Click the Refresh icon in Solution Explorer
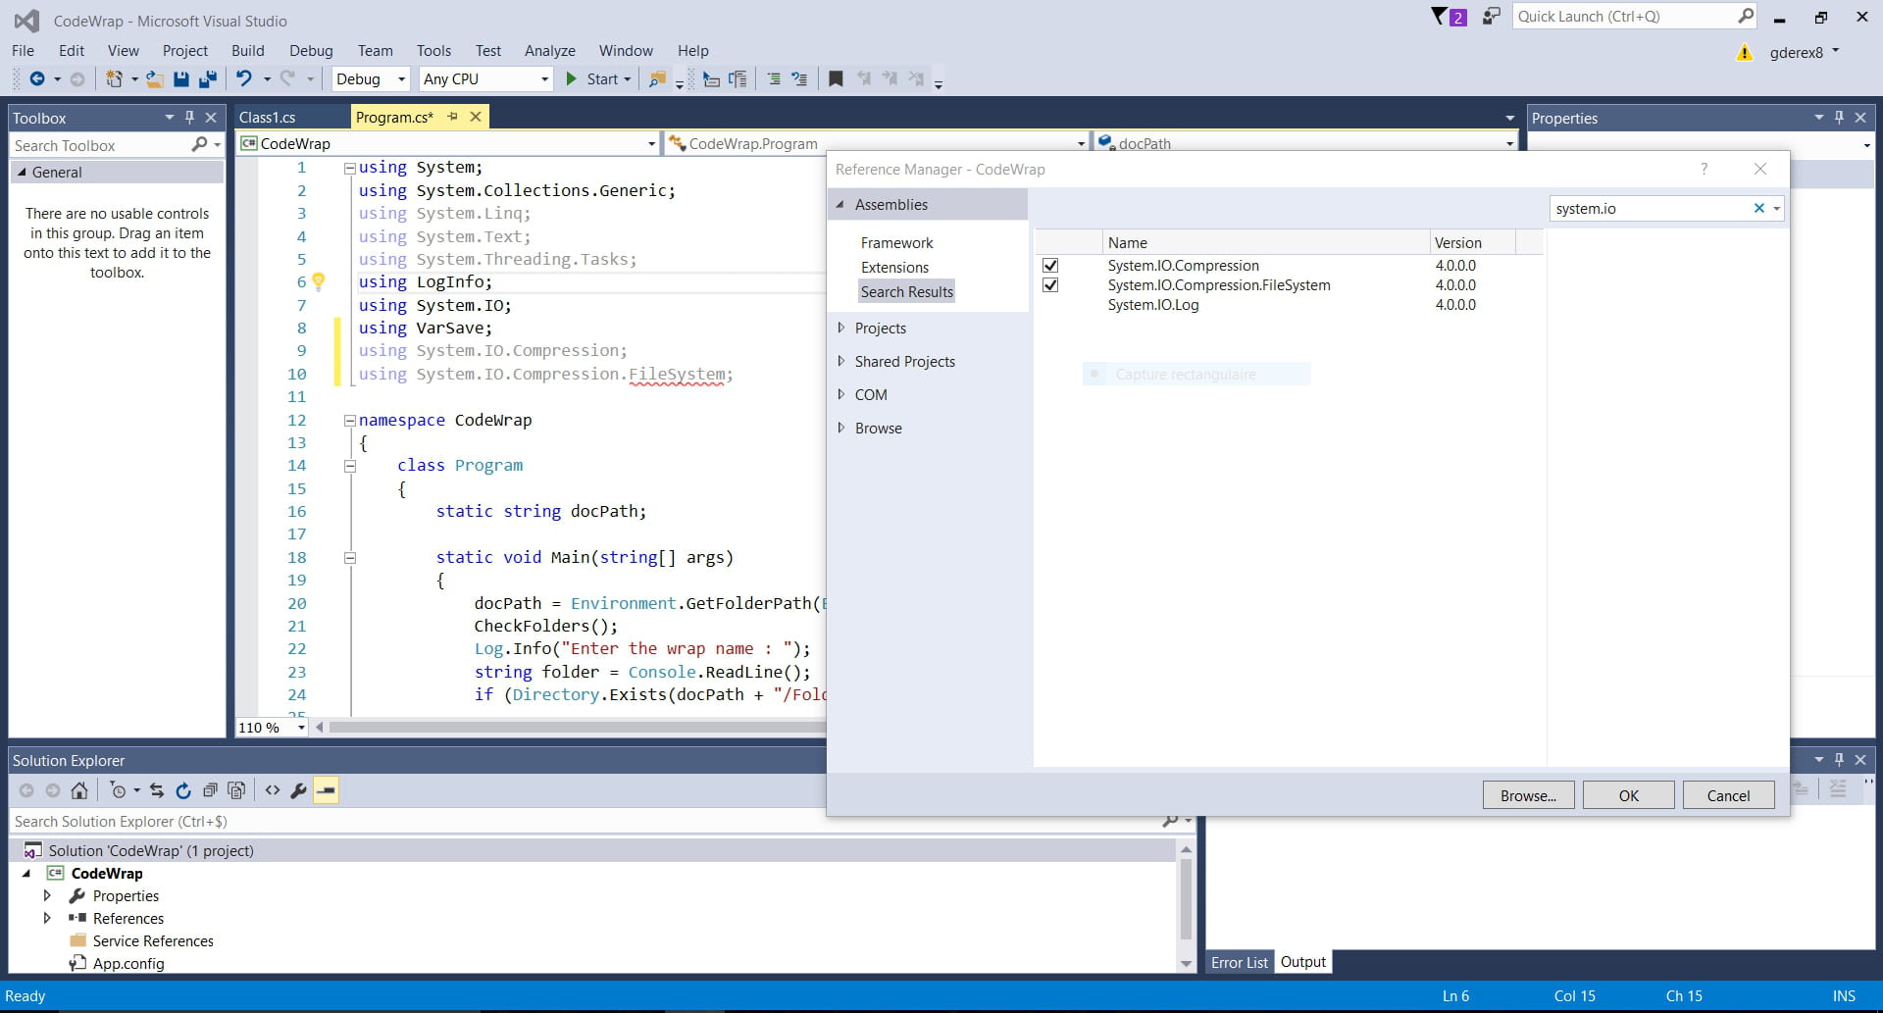Viewport: 1883px width, 1013px height. [183, 790]
